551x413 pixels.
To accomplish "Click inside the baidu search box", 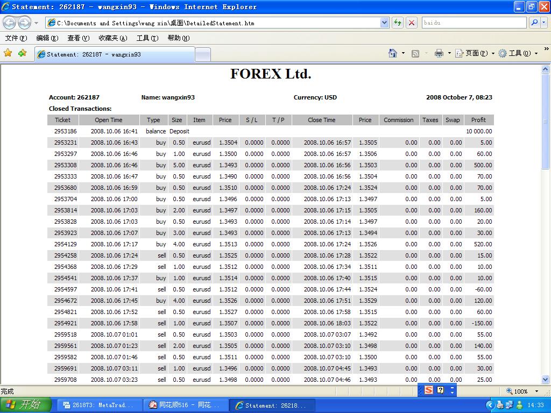I will (x=474, y=23).
